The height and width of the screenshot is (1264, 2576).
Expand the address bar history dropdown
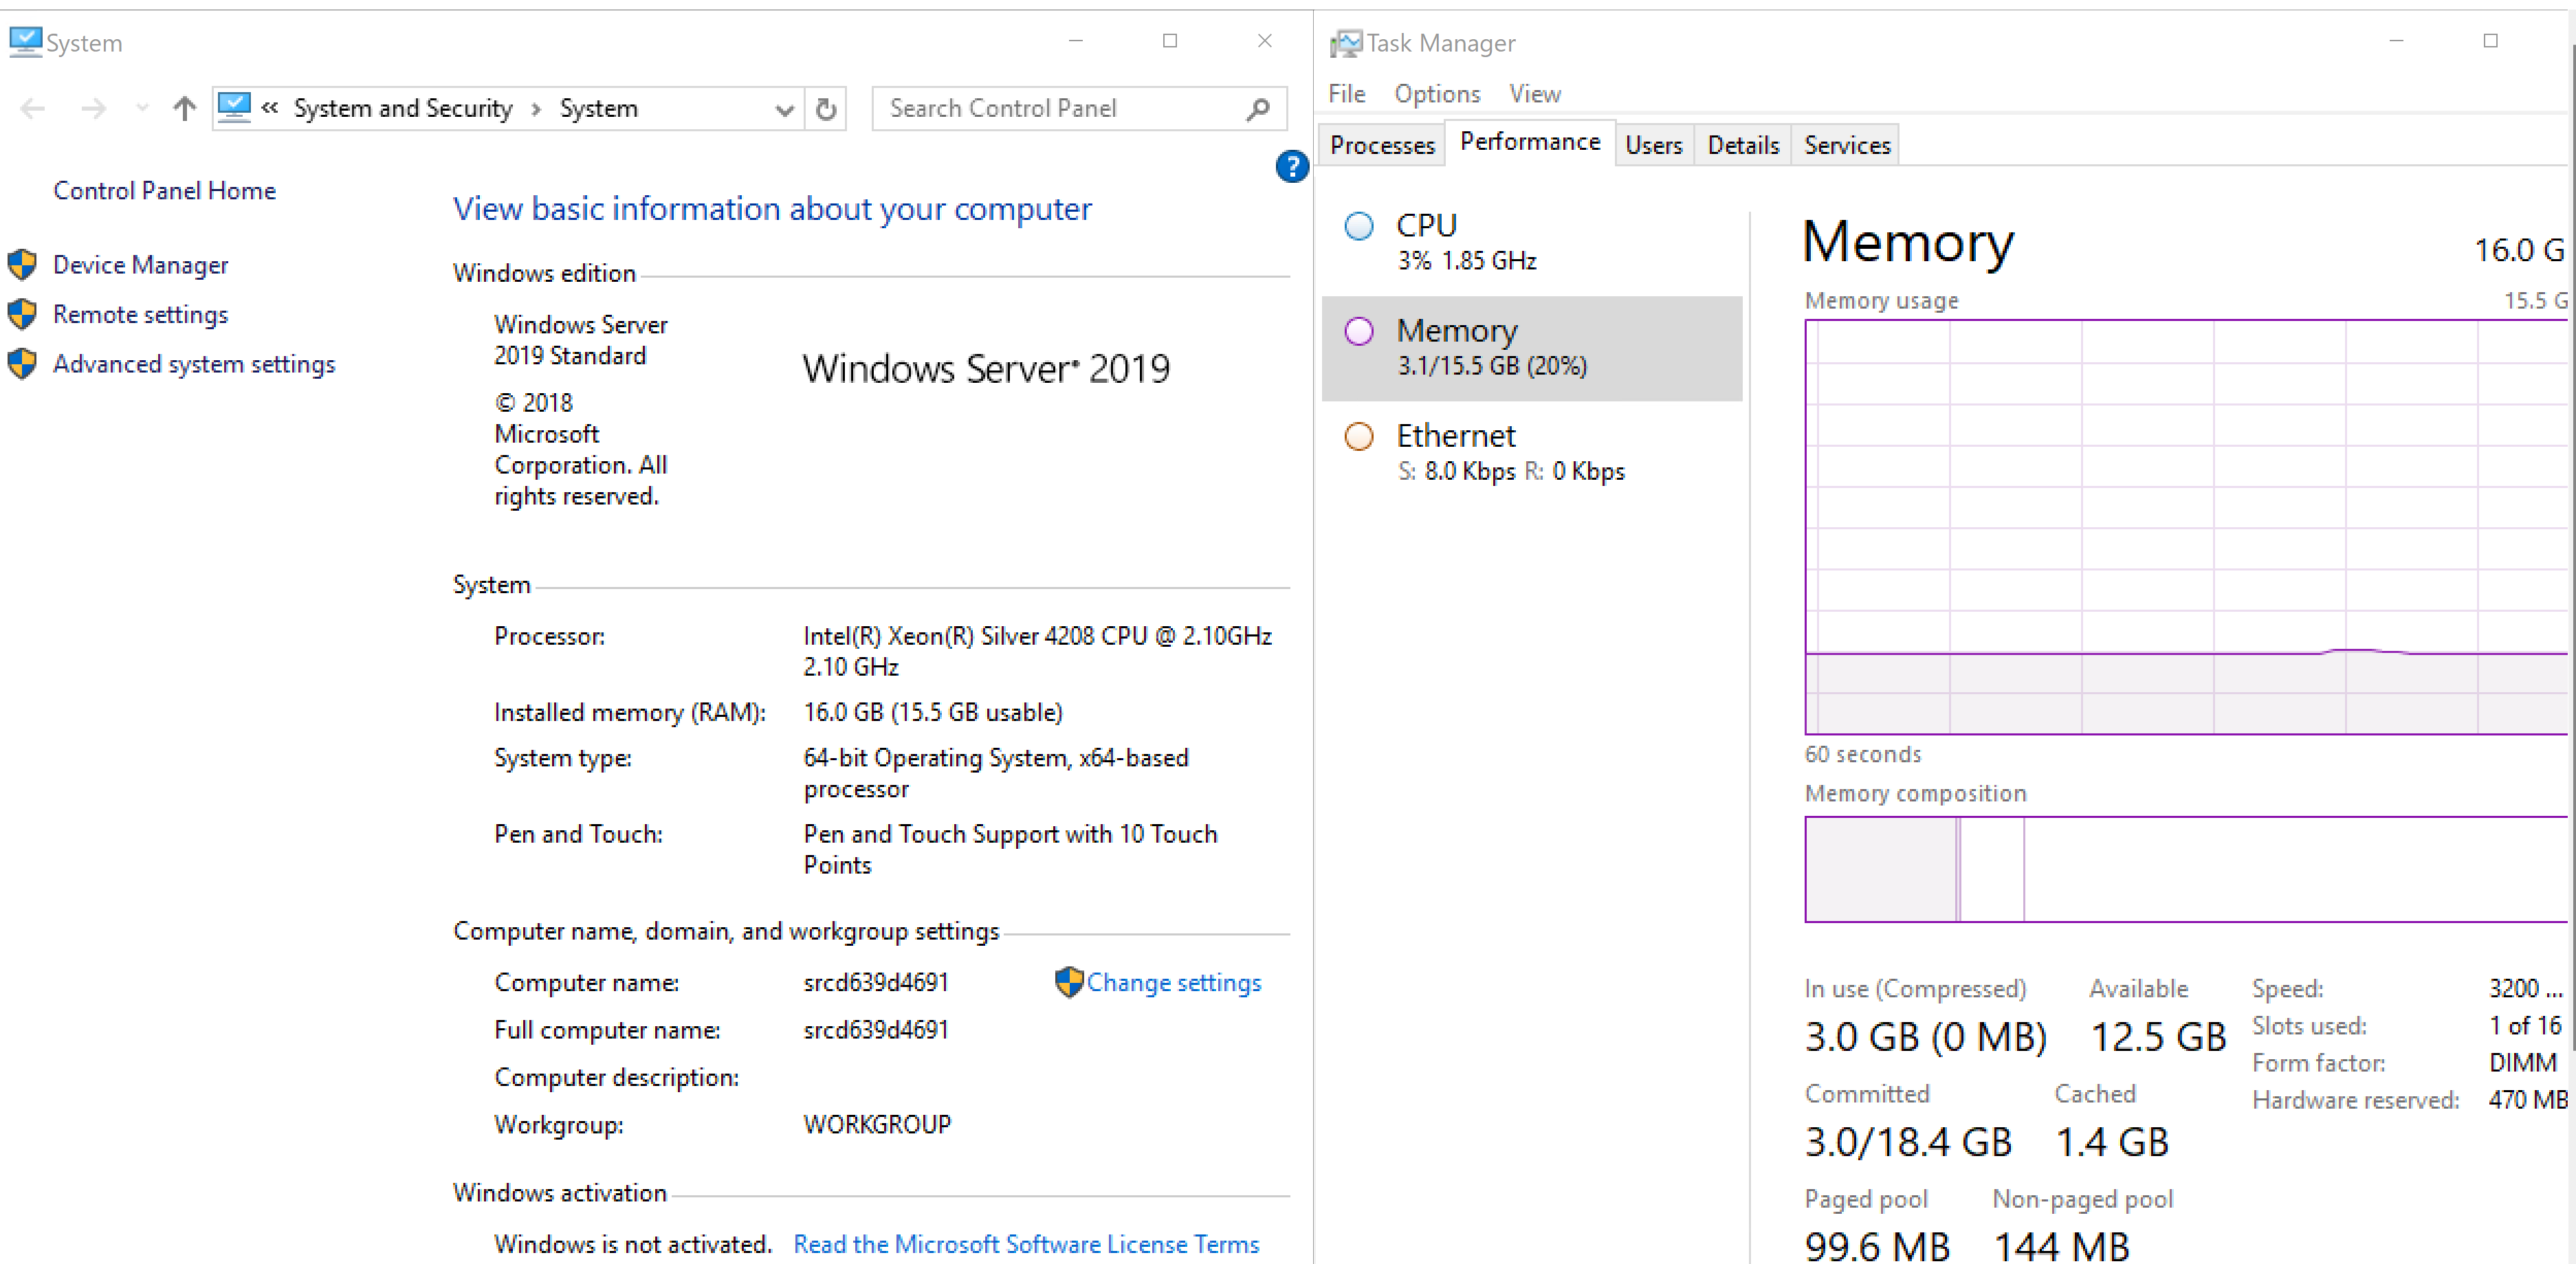785,109
